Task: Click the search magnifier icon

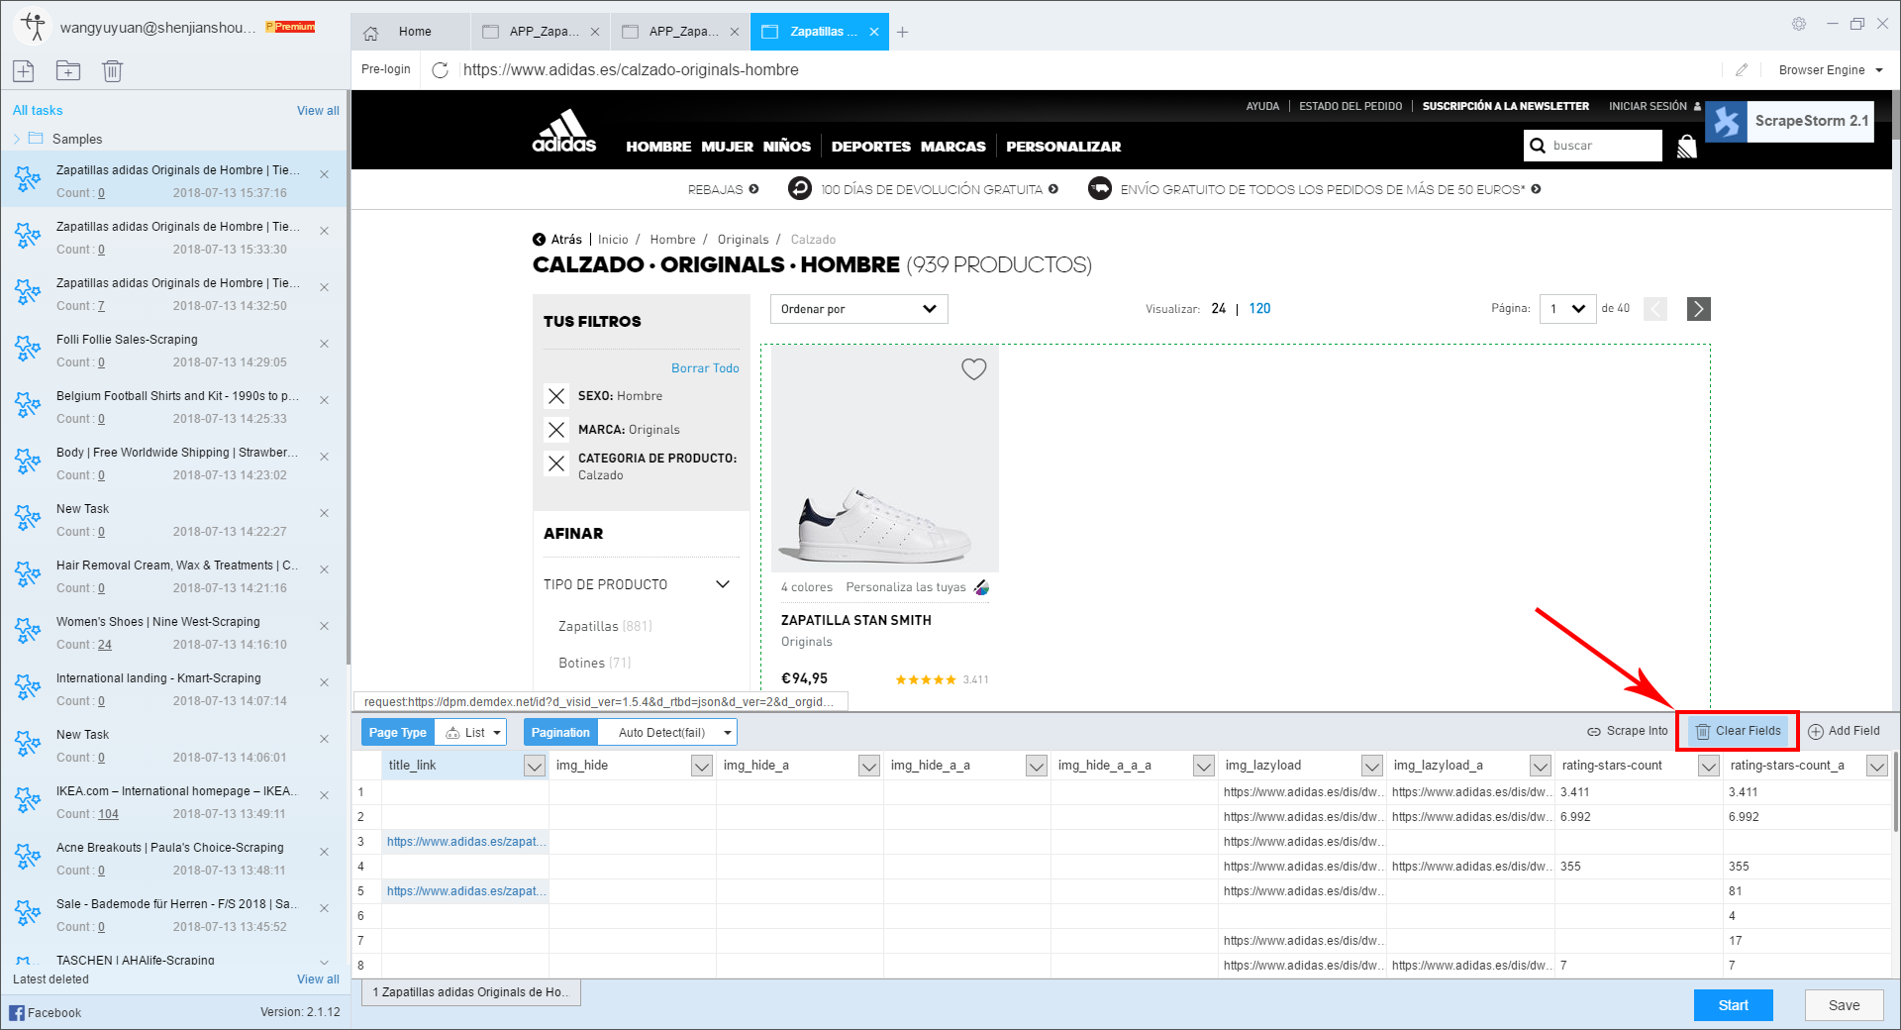Action: (x=1538, y=146)
